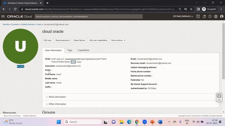Click the green U user avatar
The width and height of the screenshot is (225, 126).
pyautogui.click(x=20, y=46)
